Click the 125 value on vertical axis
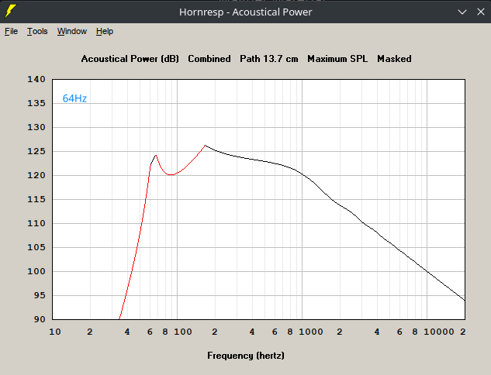Image resolution: width=491 pixels, height=375 pixels. tap(36, 151)
